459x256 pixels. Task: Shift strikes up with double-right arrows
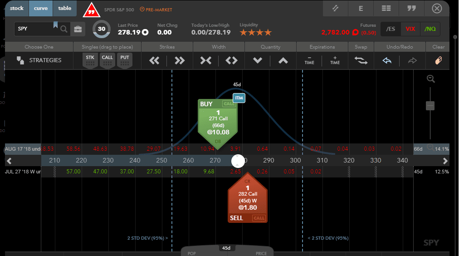[x=180, y=60]
